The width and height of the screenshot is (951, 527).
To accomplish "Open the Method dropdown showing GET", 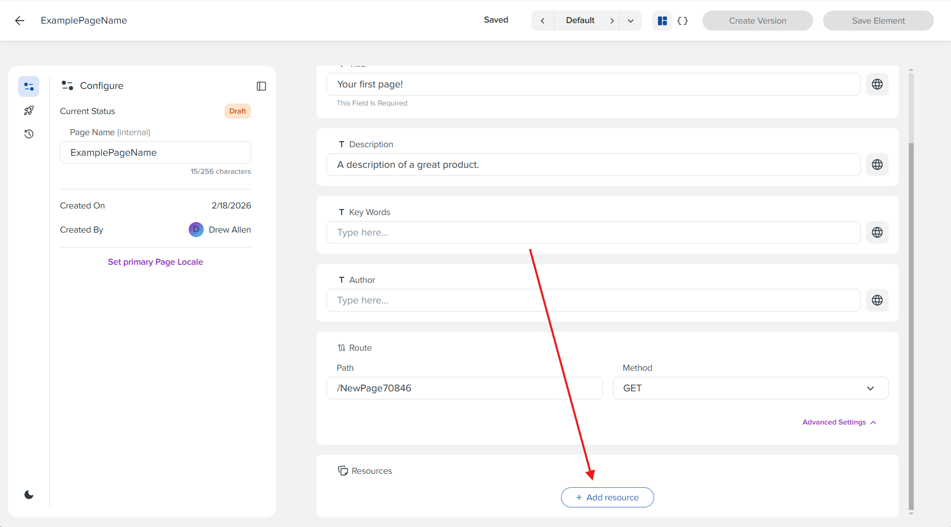I will coord(750,388).
